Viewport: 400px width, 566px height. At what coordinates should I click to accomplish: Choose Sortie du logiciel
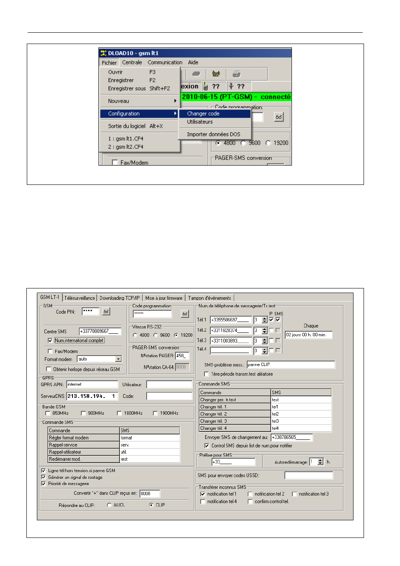tap(140, 126)
